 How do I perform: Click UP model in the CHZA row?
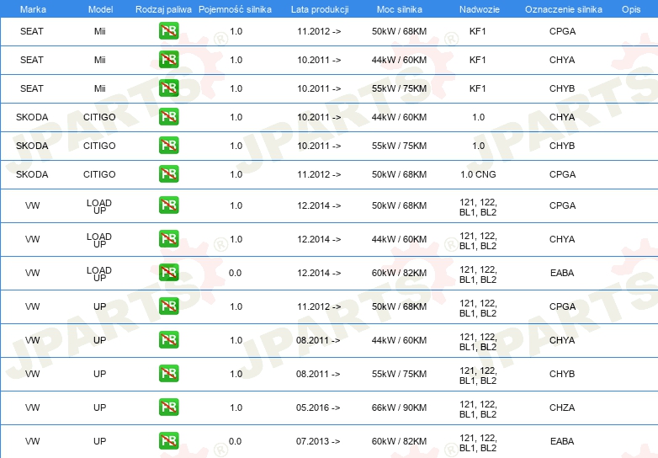100,407
